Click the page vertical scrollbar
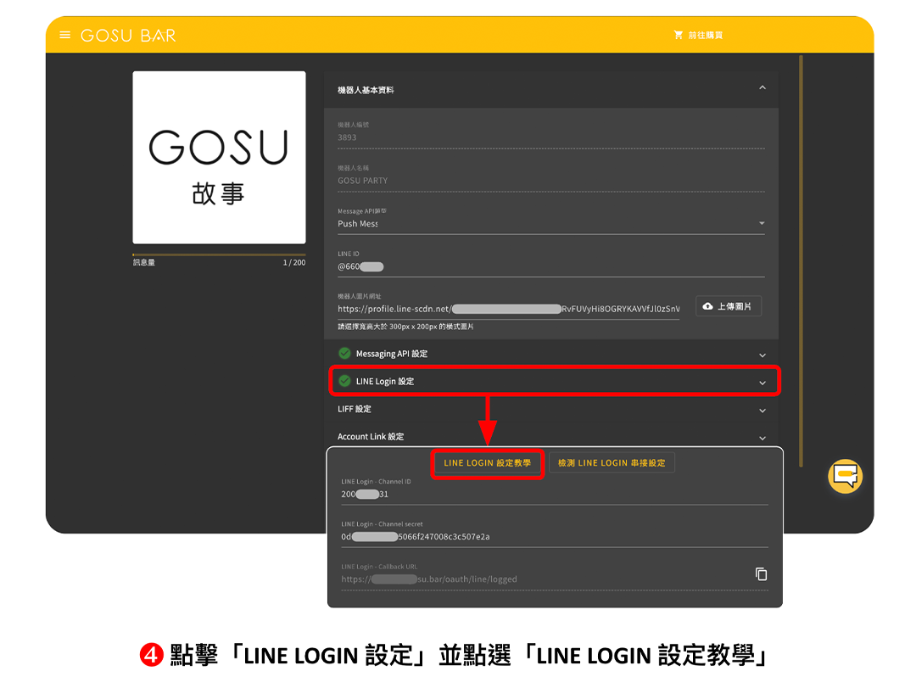 801,260
